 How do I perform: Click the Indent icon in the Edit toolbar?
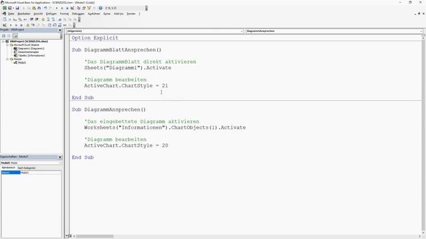[31, 19]
